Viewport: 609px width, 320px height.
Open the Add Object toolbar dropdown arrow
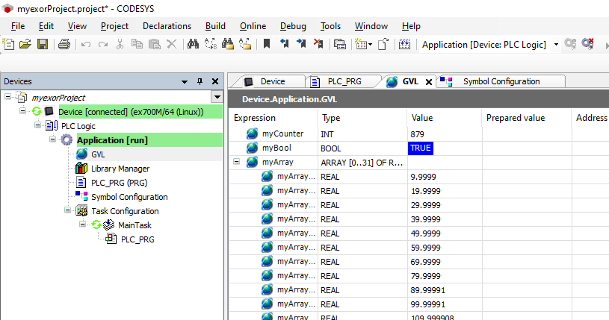370,45
